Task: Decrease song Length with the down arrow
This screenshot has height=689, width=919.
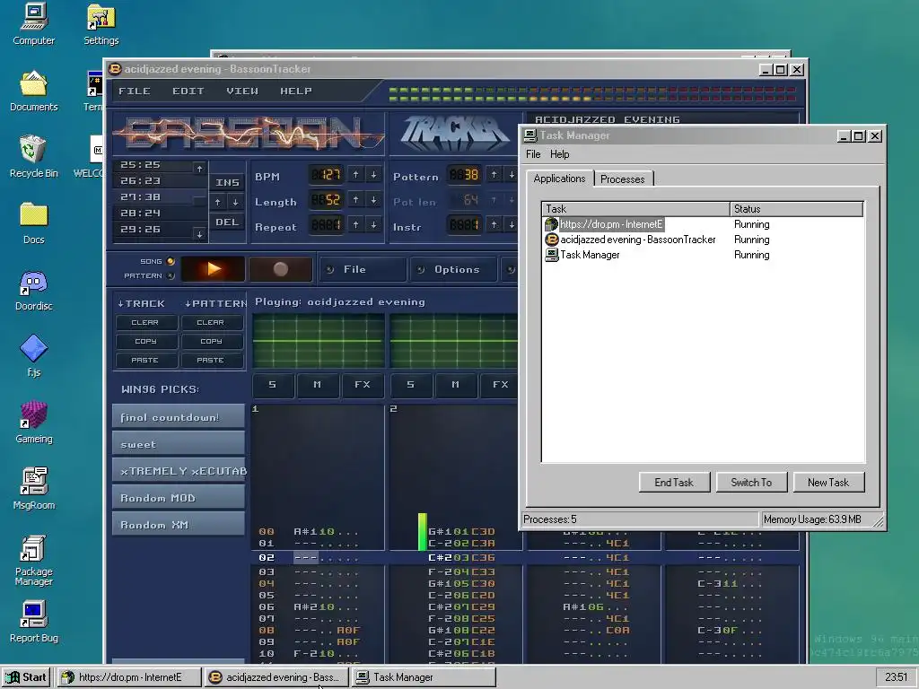Action: coord(373,200)
